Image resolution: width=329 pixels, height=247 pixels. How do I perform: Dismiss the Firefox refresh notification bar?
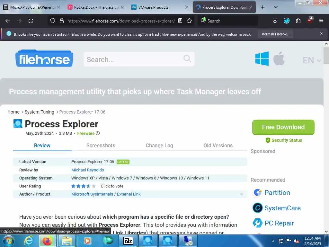point(321,33)
